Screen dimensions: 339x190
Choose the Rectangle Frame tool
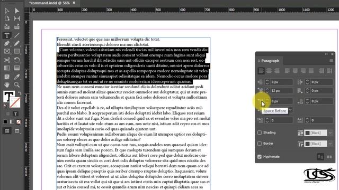pyautogui.click(x=7, y=52)
